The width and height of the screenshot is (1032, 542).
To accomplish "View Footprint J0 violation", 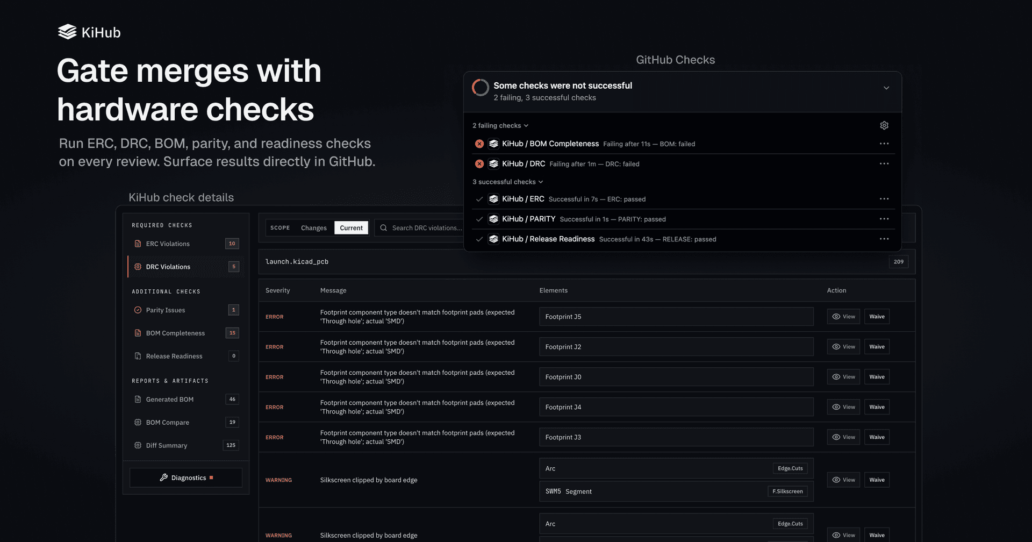I will (x=843, y=377).
